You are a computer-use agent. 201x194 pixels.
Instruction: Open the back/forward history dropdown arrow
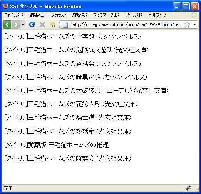tap(23, 25)
